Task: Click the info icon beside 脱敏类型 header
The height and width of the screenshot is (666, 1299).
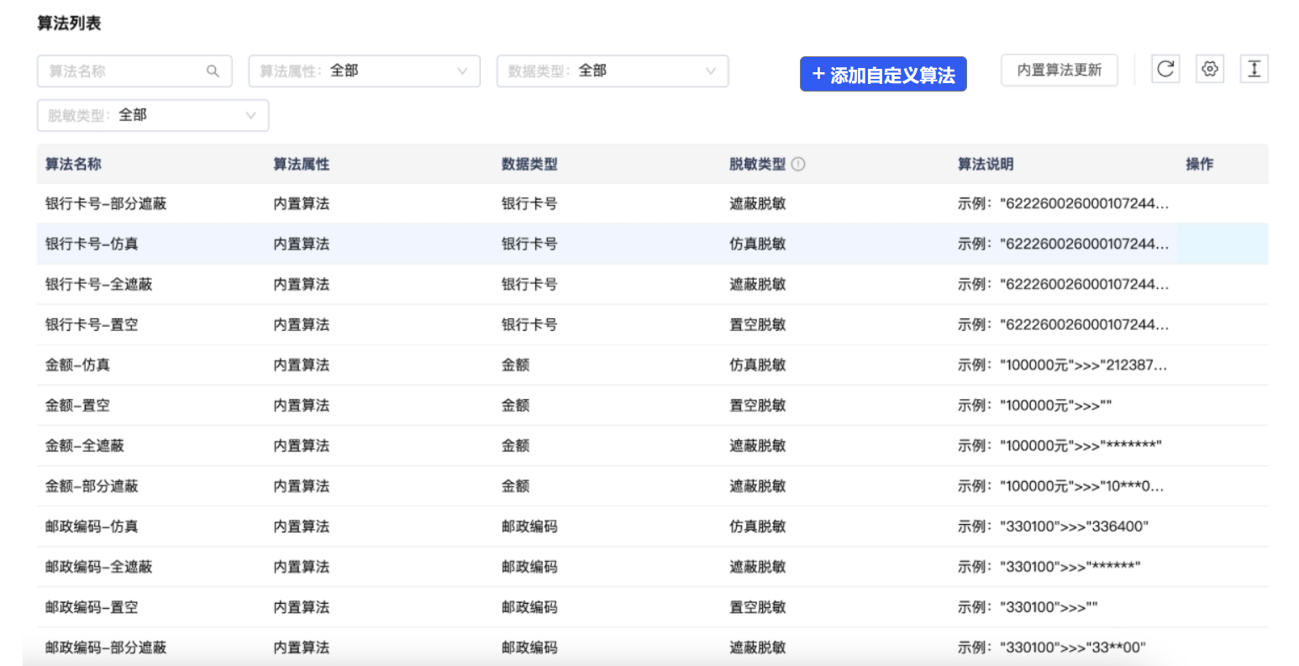Action: tap(798, 165)
